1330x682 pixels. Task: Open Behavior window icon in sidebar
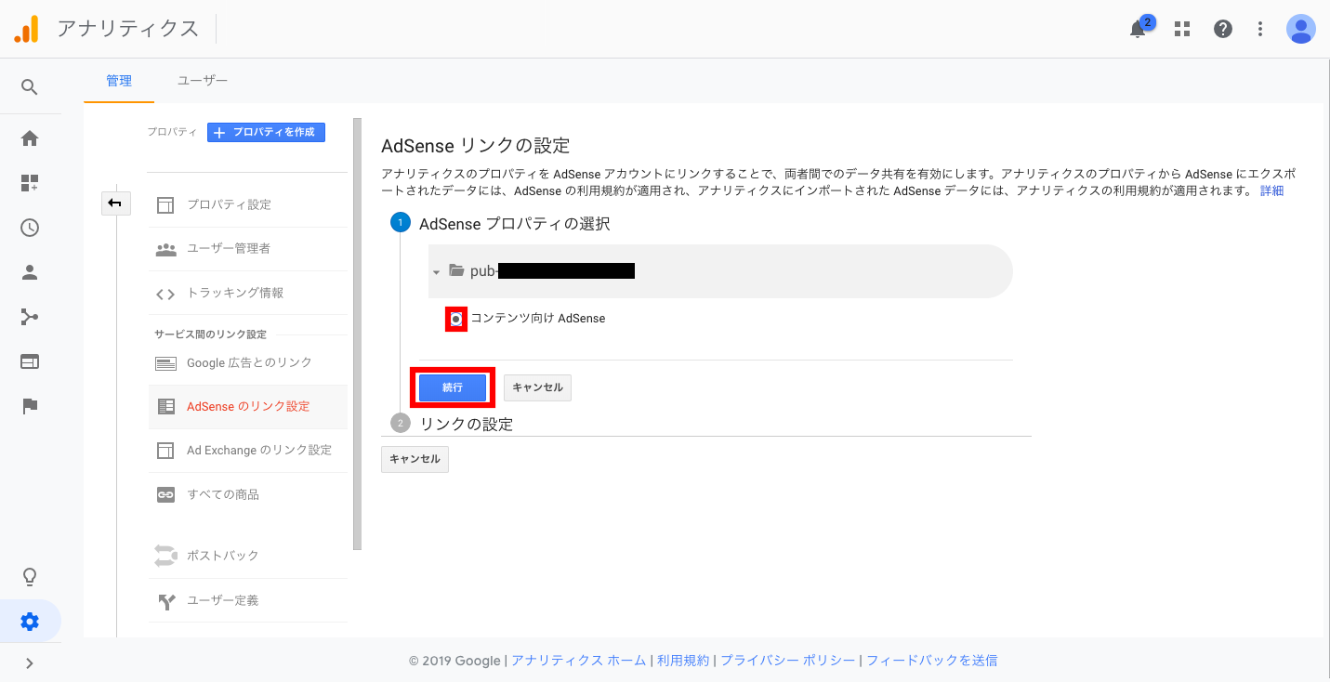tap(30, 361)
